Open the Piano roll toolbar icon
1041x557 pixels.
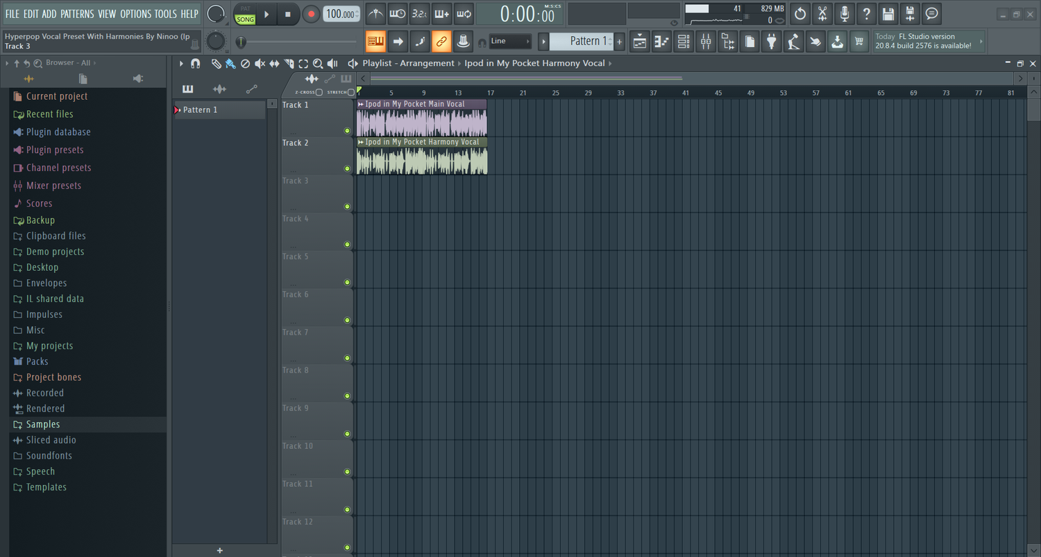pyautogui.click(x=661, y=41)
